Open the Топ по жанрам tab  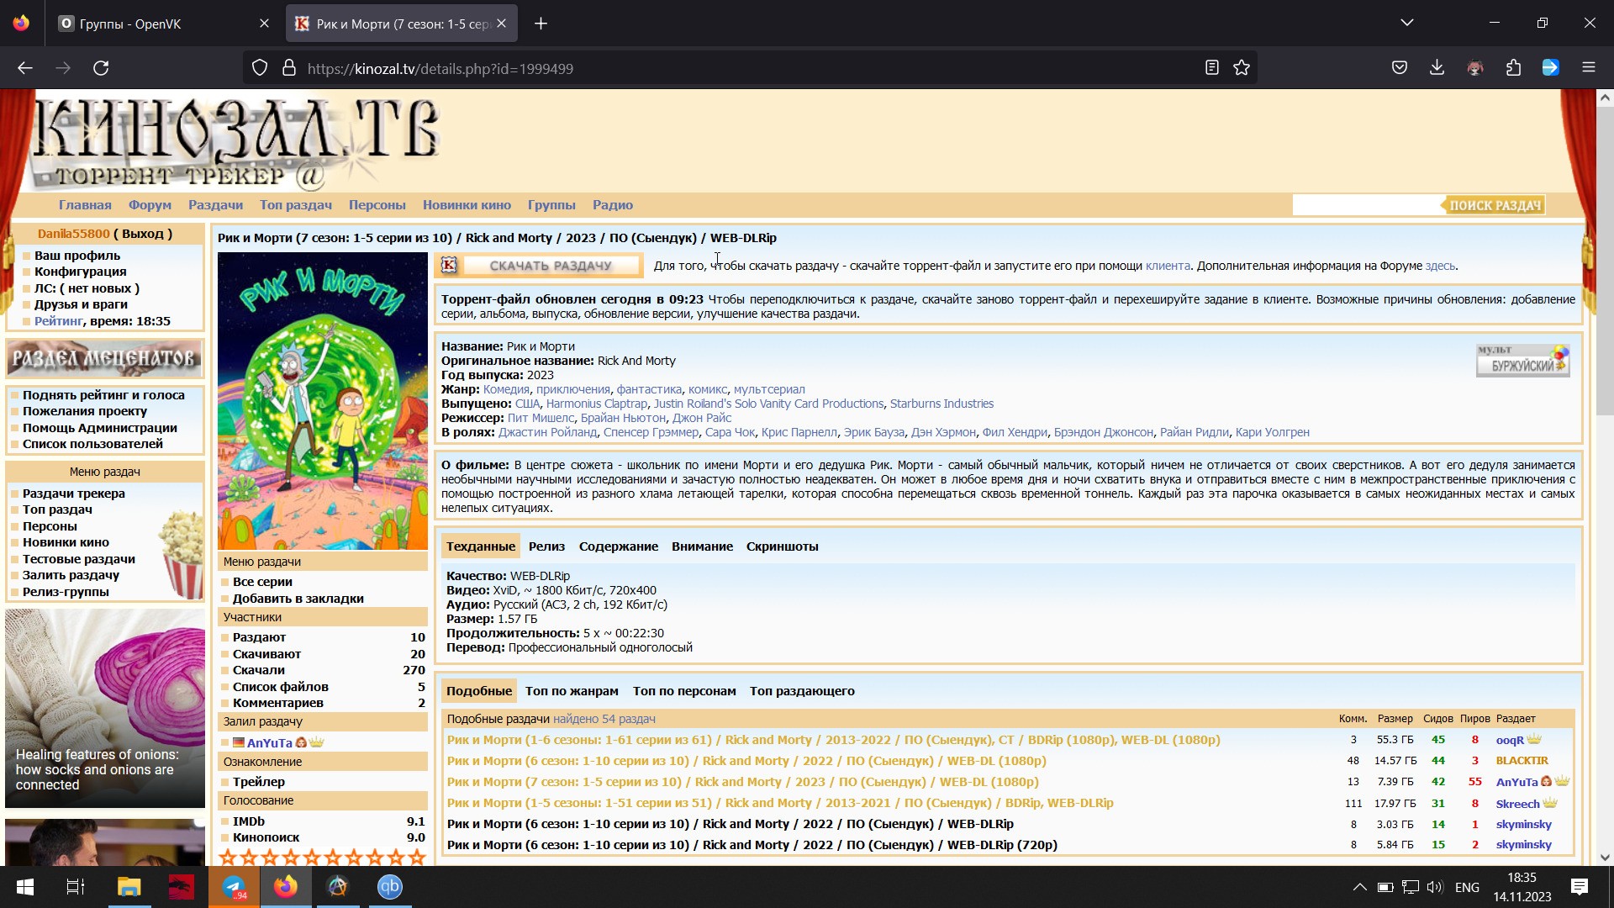(572, 691)
